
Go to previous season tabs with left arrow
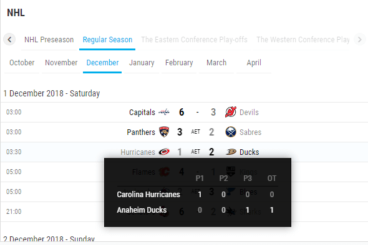pos(9,39)
